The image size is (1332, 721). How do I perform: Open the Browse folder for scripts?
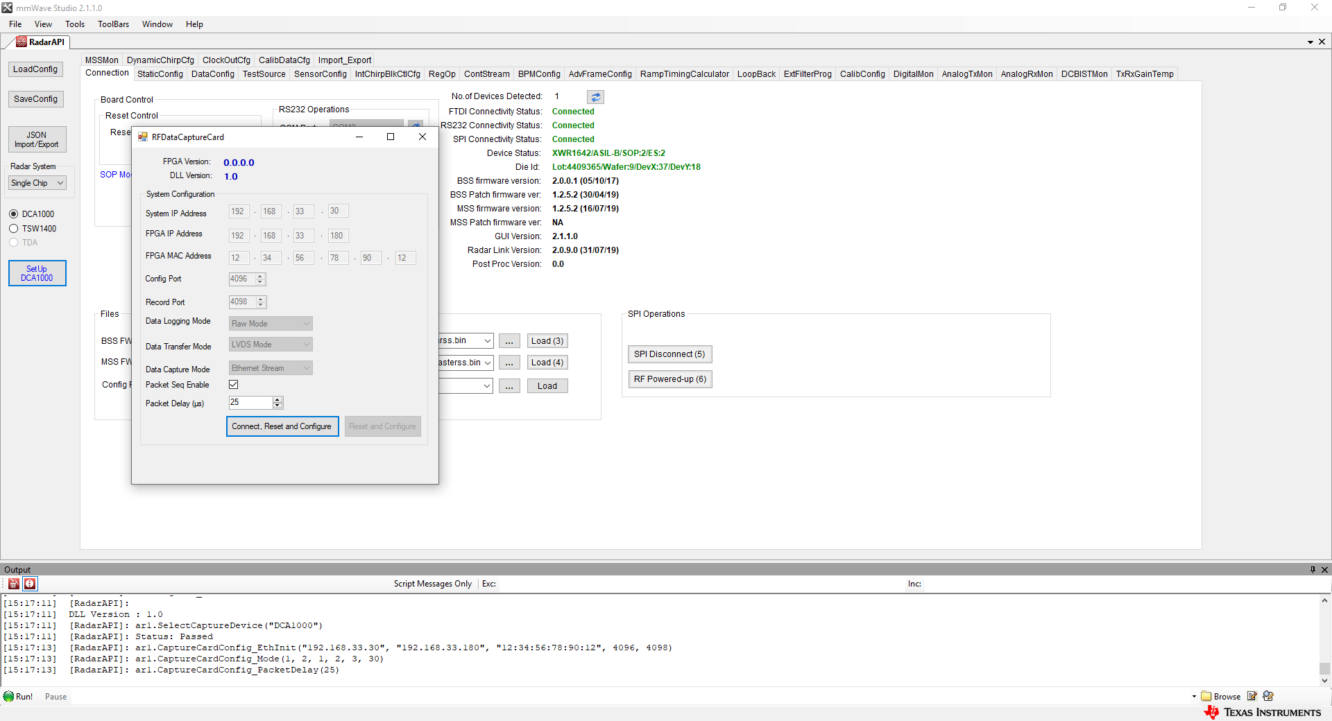(x=1221, y=697)
